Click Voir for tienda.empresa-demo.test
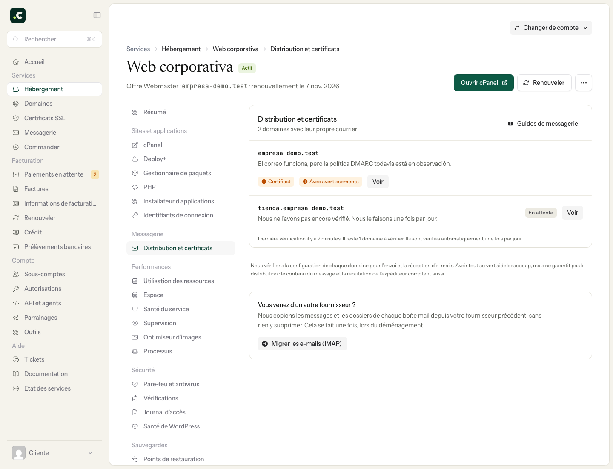This screenshot has width=613, height=469. tap(573, 213)
